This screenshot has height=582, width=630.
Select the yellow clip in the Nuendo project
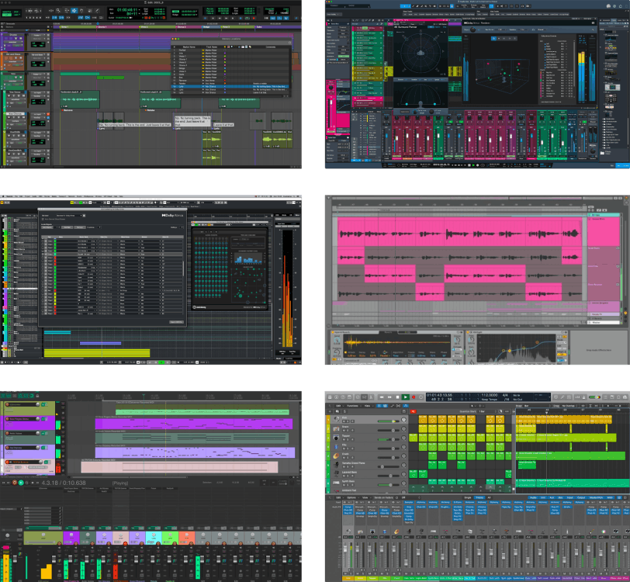point(97,352)
